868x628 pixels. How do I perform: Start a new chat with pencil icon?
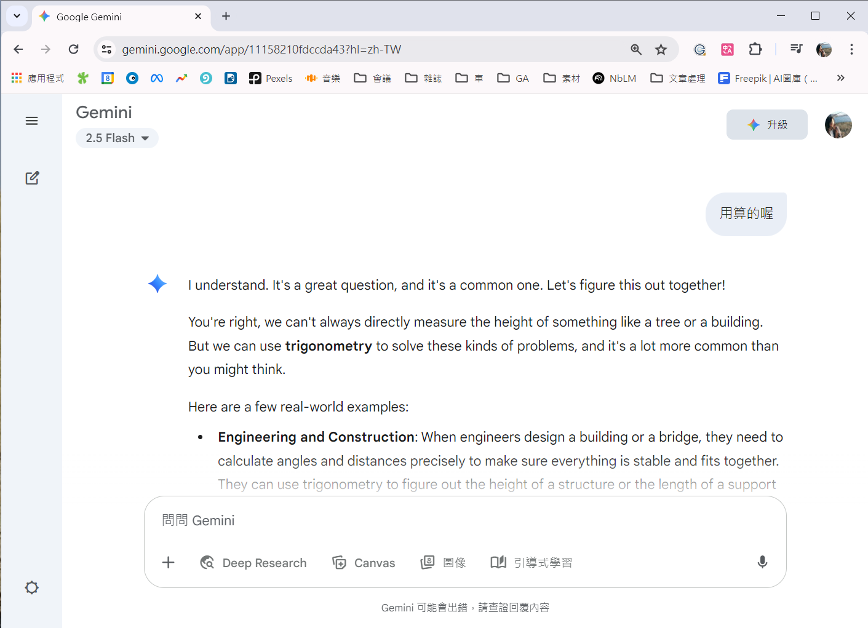pos(32,178)
